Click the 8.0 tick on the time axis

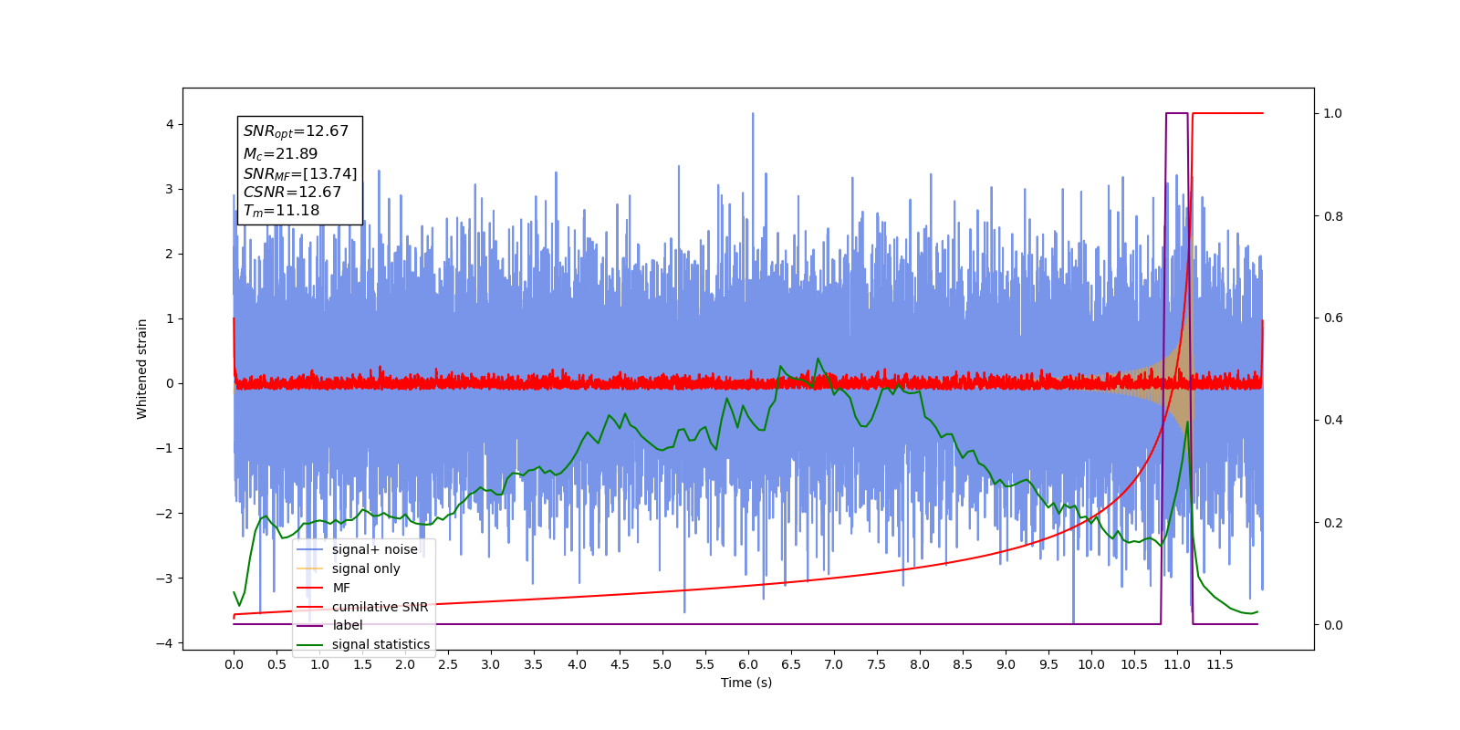pyautogui.click(x=920, y=664)
